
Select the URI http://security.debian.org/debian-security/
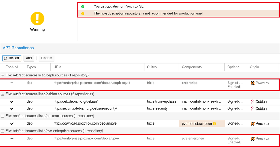[85, 108]
